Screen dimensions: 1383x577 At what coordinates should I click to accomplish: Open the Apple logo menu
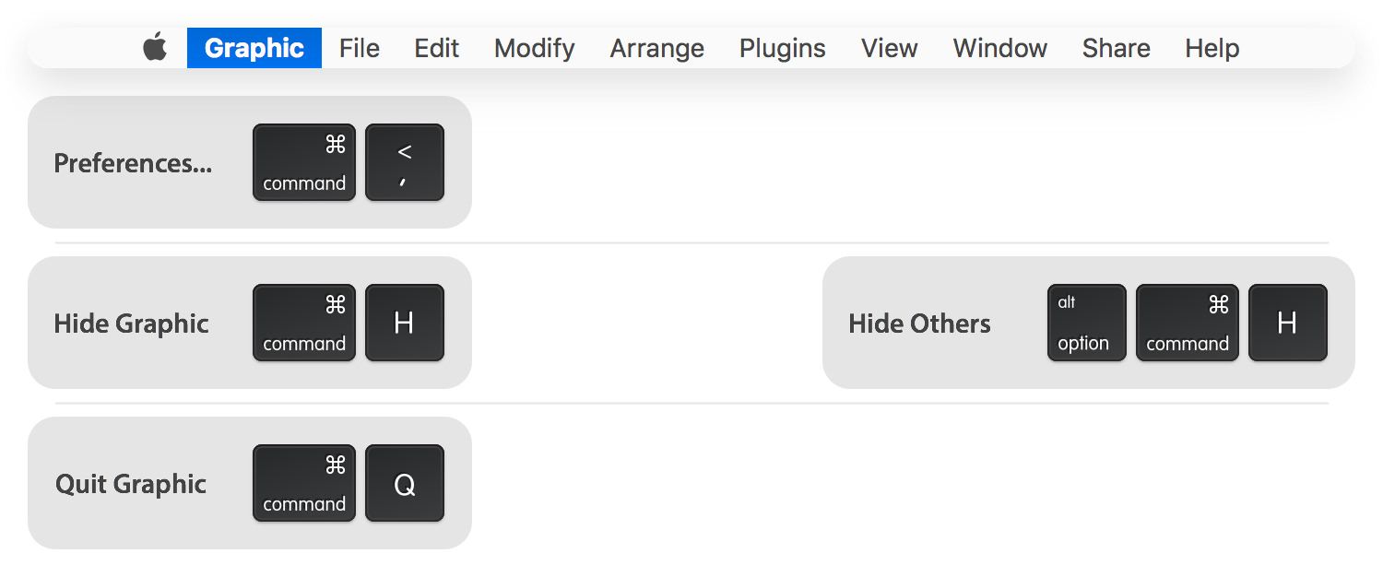coord(155,47)
